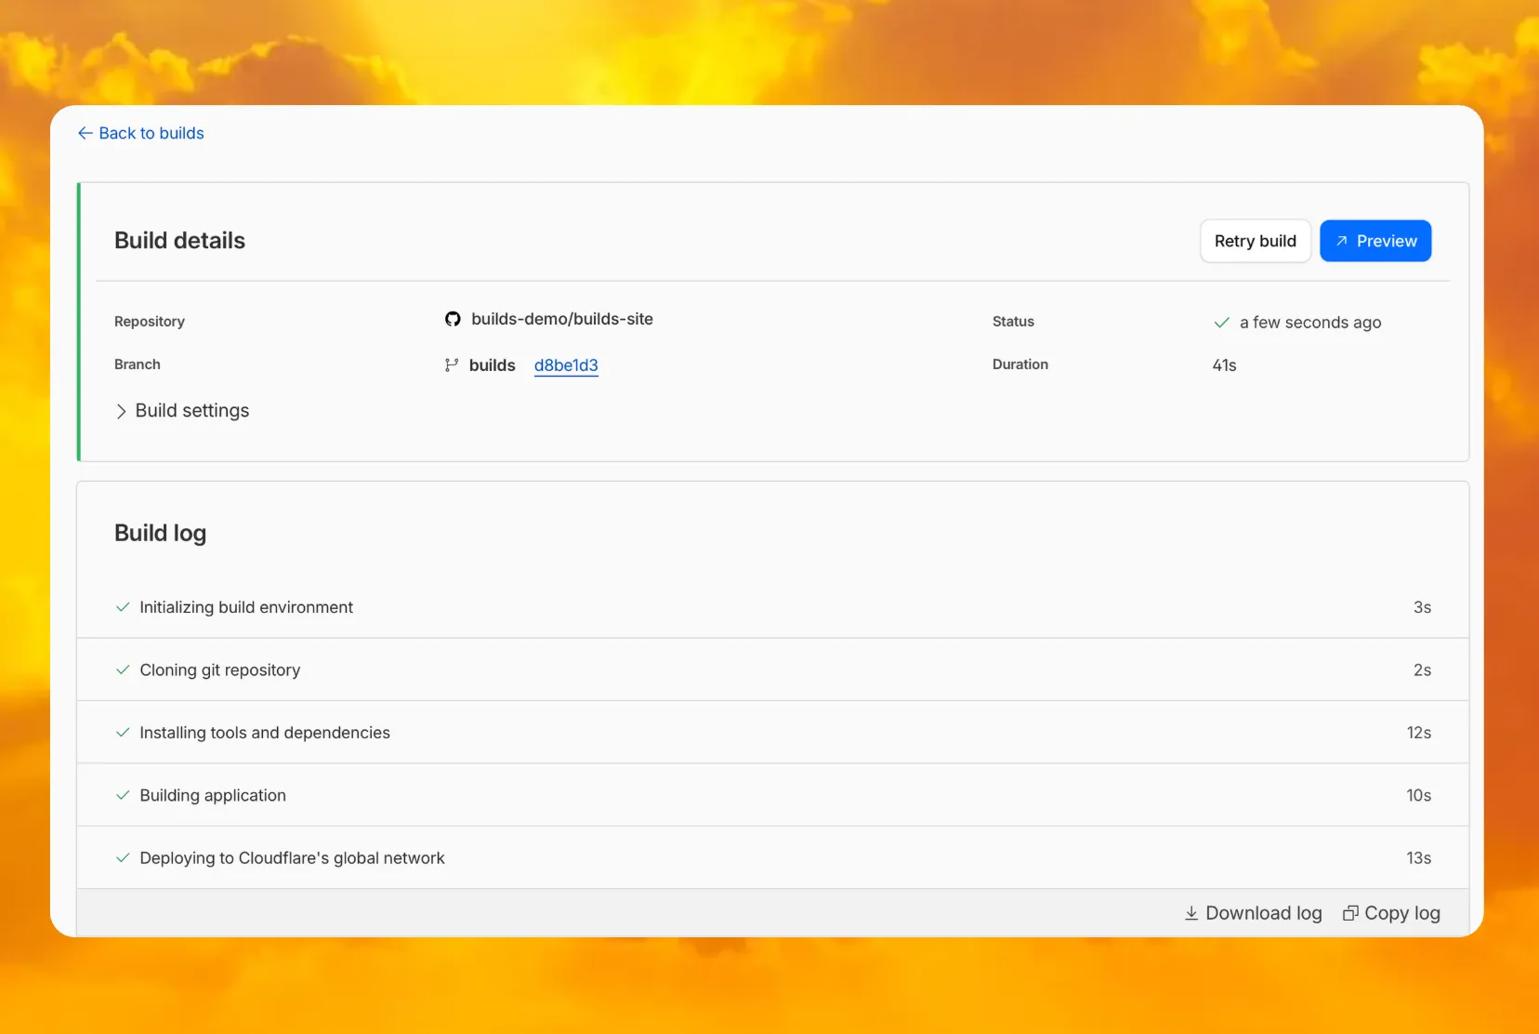The image size is (1539, 1034).
Task: Expand the Build settings section
Action: (x=191, y=410)
